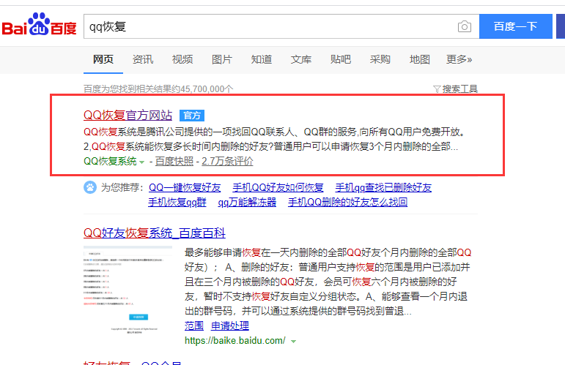
Task: Click the 百度一下 search button
Action: pos(516,26)
